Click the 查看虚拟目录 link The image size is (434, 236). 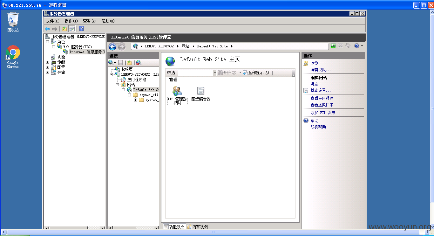[x=322, y=105]
